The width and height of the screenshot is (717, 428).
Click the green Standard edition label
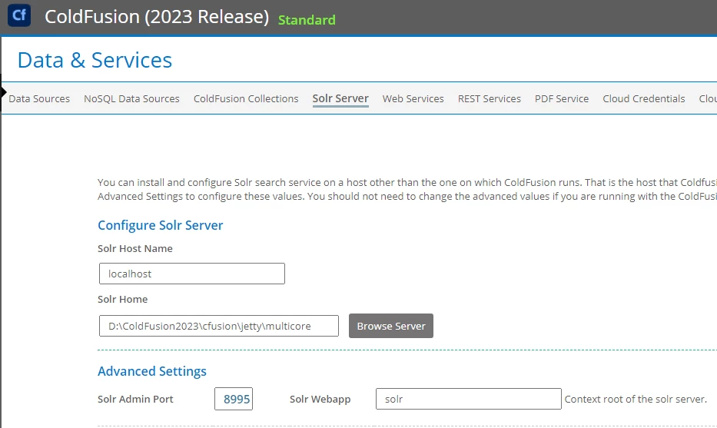(x=307, y=20)
